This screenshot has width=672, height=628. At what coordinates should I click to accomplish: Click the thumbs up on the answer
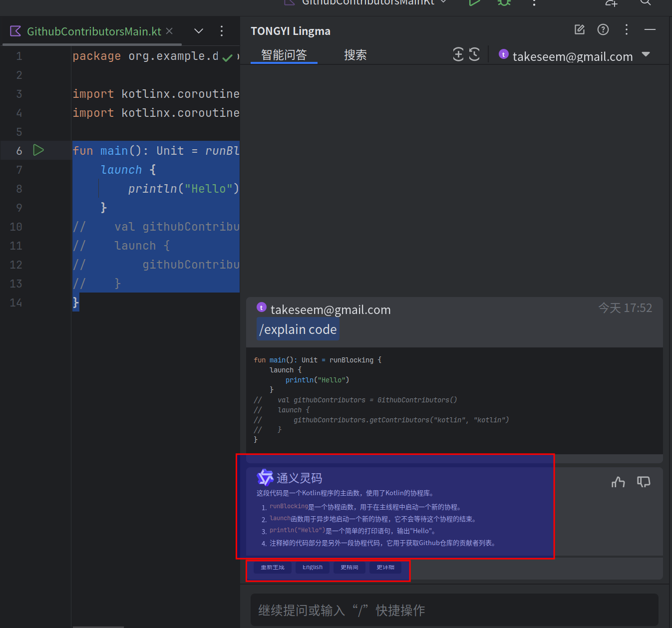click(618, 482)
